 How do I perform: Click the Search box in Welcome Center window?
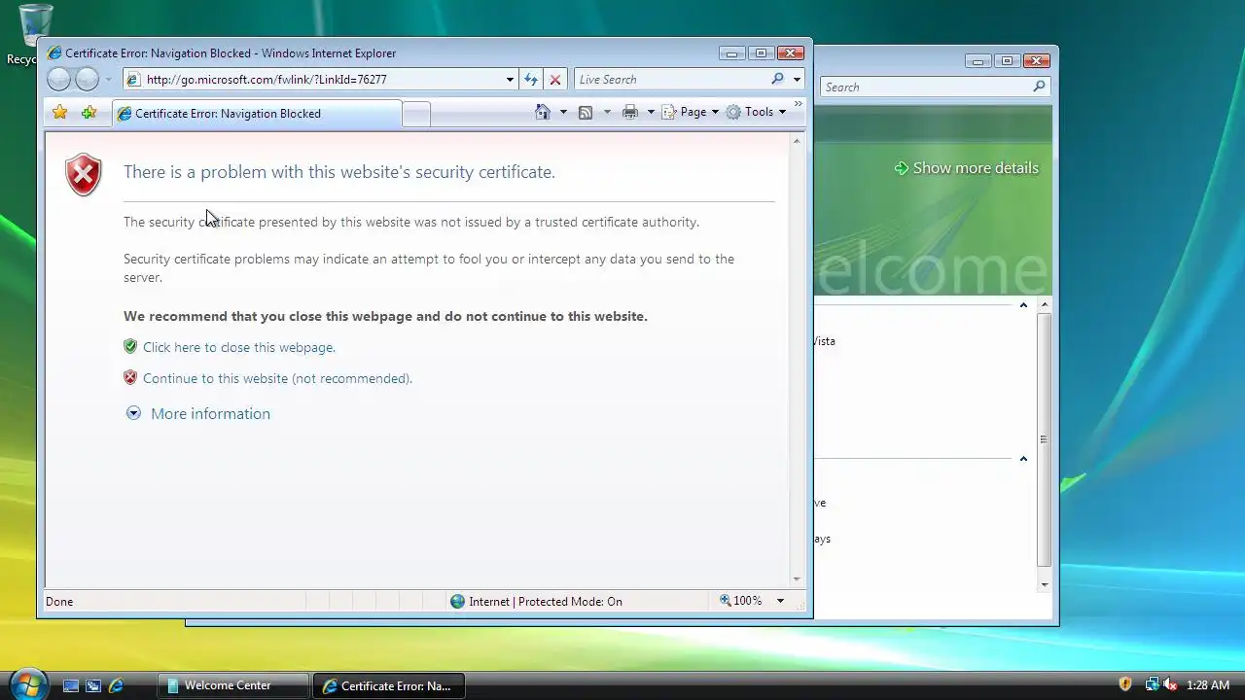[926, 87]
